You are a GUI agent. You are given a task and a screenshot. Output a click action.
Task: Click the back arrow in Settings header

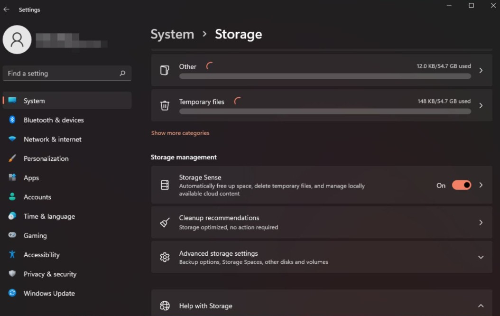pos(6,9)
